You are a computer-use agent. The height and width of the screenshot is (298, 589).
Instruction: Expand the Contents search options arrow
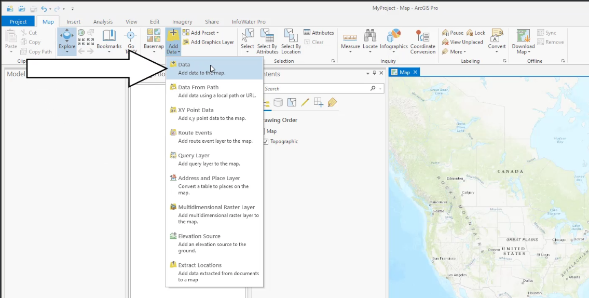click(380, 89)
